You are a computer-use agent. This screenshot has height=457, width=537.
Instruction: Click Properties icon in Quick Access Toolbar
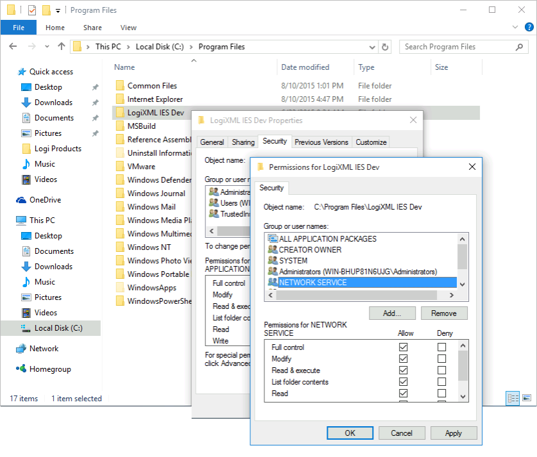pos(32,10)
